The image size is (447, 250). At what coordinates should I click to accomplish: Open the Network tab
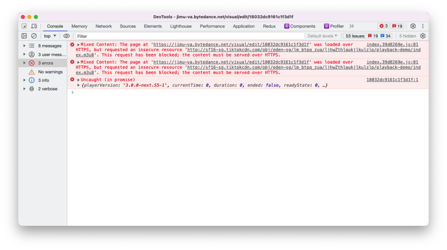(x=103, y=26)
